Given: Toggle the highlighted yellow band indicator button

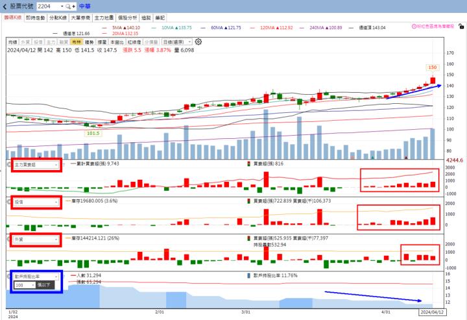Looking at the screenshot, I should (x=77, y=42).
